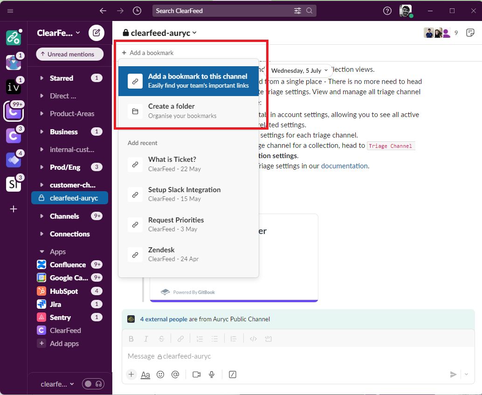Open the clearfeed-auryc channel in sidebar
This screenshot has height=395, width=482.
pyautogui.click(x=70, y=198)
